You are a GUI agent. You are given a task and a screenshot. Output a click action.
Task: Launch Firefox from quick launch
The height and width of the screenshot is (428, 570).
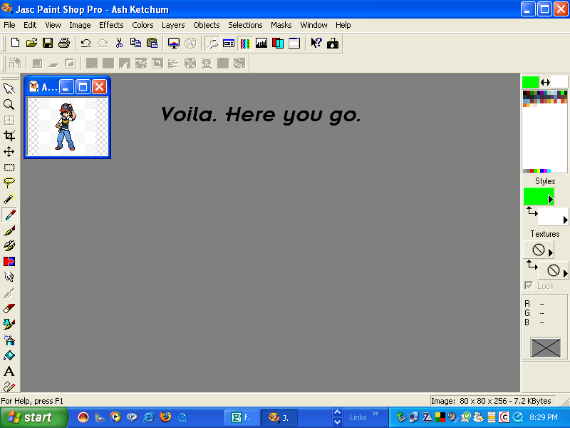pos(165,417)
